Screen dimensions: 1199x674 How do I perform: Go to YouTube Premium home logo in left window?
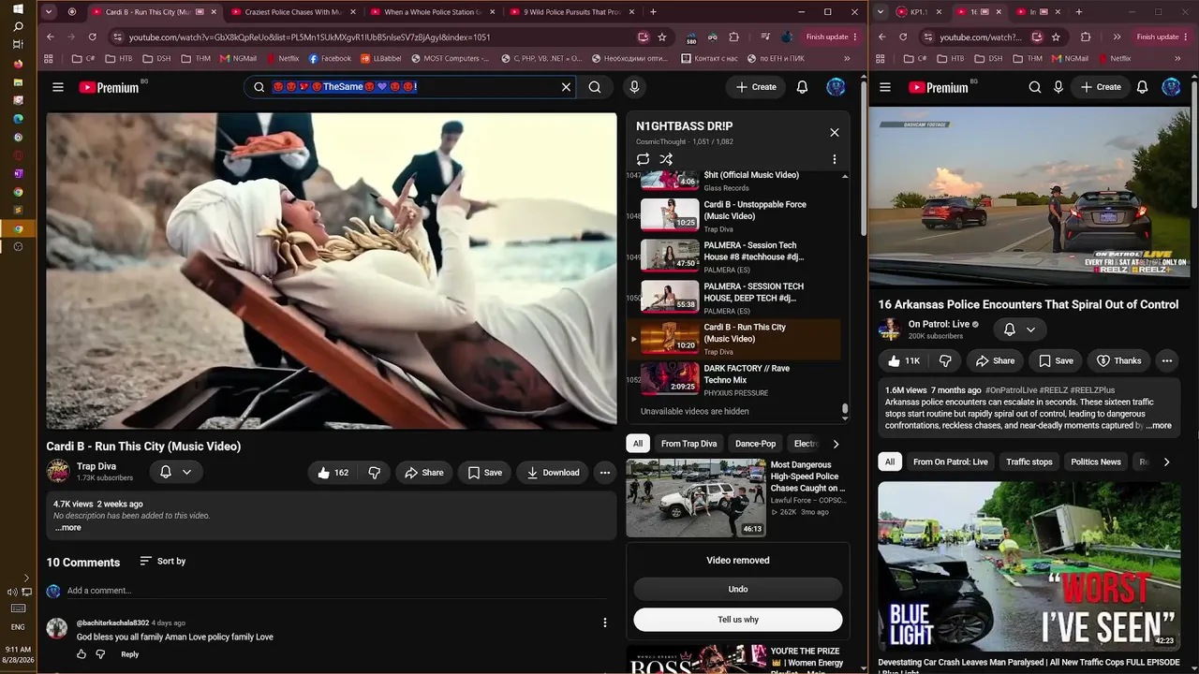pyautogui.click(x=109, y=87)
